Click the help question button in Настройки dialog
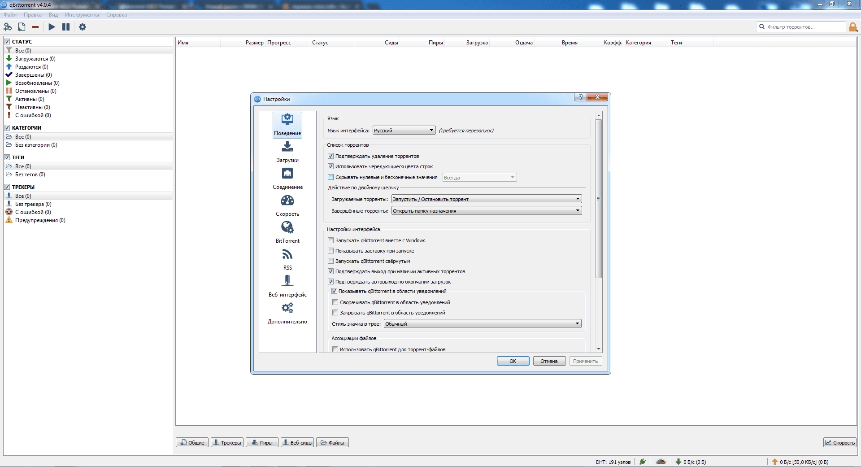Image resolution: width=861 pixels, height=467 pixels. coord(580,97)
